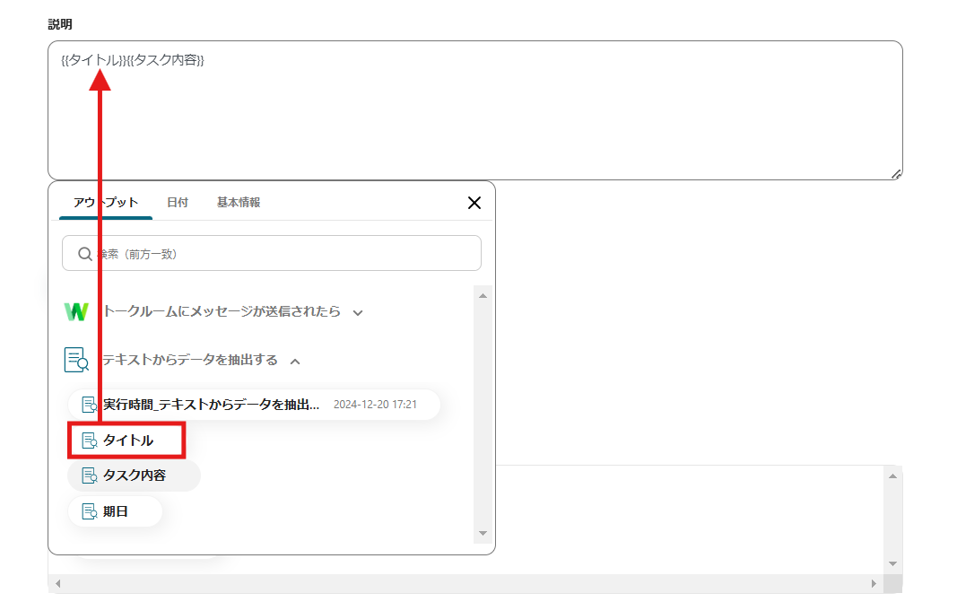Expand トークルームにメッセージが送信されたら outputs

click(x=358, y=313)
